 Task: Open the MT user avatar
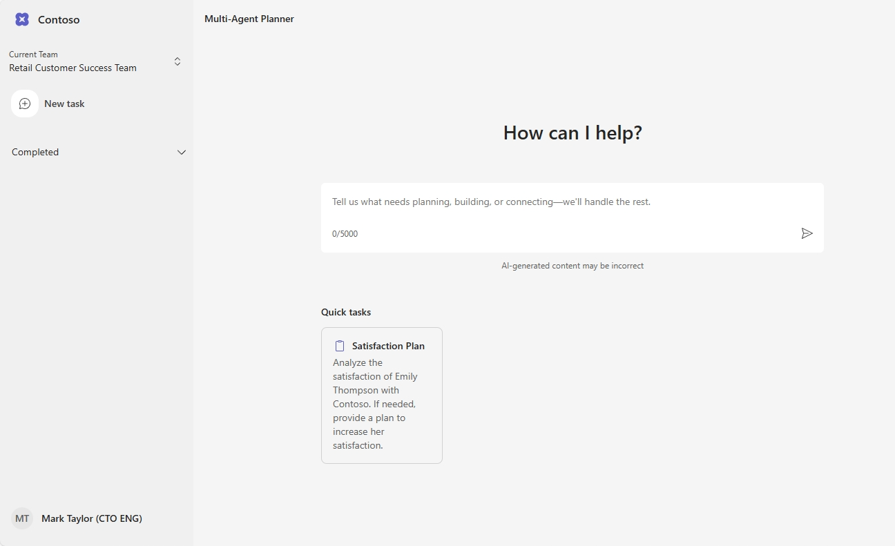22,518
